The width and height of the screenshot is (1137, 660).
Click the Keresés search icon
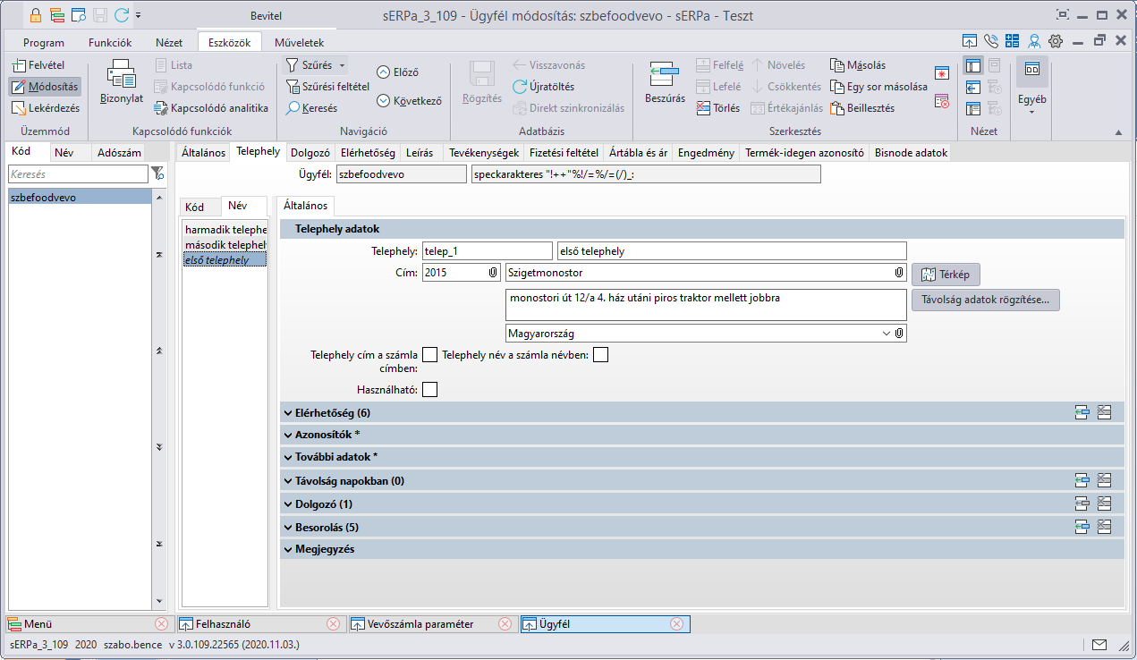coord(293,108)
